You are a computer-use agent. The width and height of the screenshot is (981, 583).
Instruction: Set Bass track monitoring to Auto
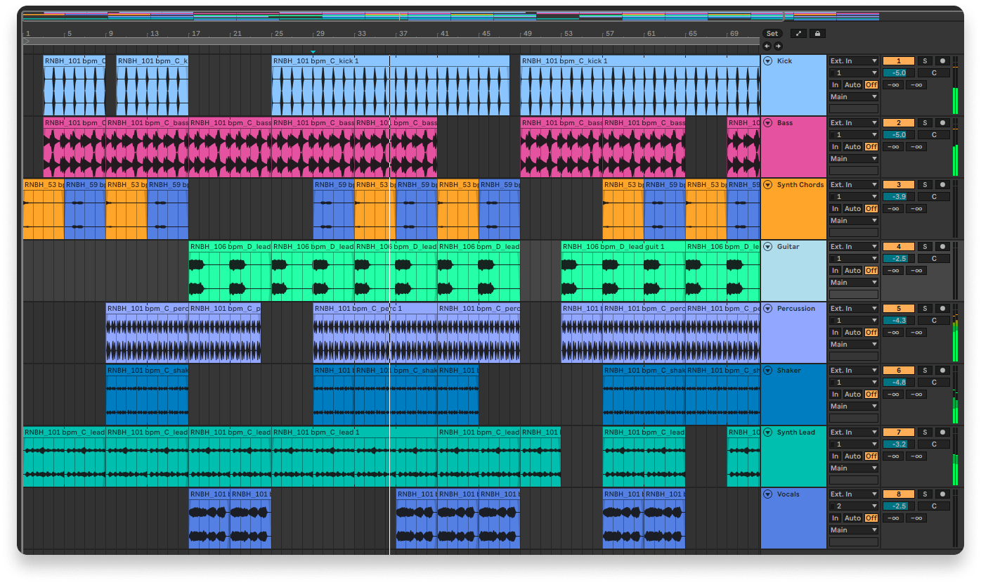852,147
